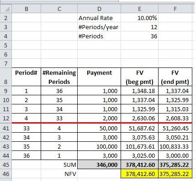The height and width of the screenshot is (181, 196).
Task: Click the 10.00% rate cell
Action: [139, 18]
